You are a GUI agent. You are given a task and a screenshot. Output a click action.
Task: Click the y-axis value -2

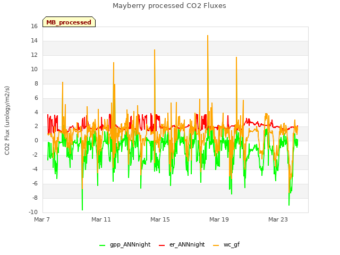[35, 155]
